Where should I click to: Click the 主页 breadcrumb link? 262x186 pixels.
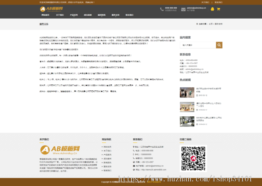tap(210, 24)
